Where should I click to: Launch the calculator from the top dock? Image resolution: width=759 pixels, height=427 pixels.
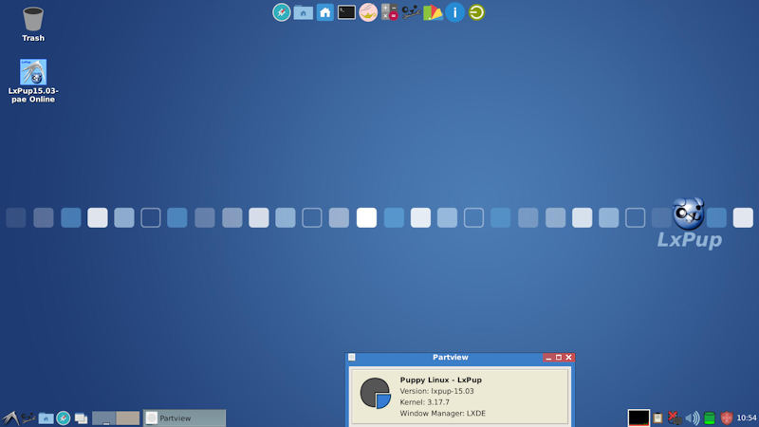click(390, 12)
